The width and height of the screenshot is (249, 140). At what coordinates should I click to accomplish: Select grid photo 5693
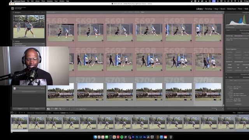pos(179,32)
